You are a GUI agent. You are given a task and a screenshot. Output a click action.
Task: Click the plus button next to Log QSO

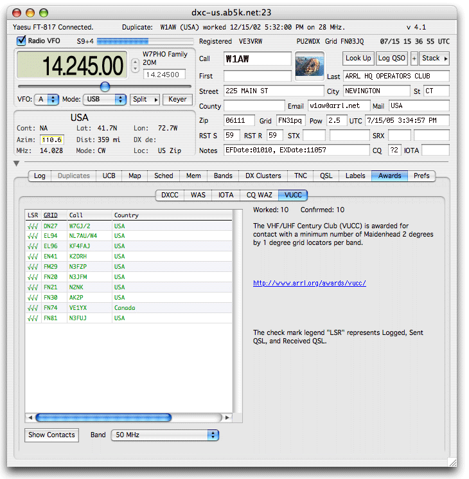tap(414, 58)
